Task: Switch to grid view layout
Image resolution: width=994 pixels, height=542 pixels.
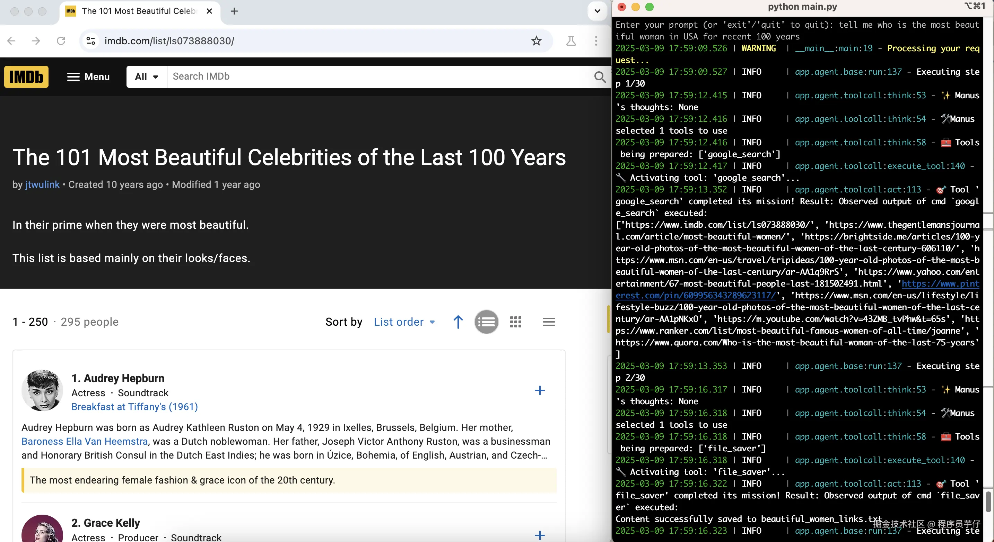Action: tap(515, 322)
